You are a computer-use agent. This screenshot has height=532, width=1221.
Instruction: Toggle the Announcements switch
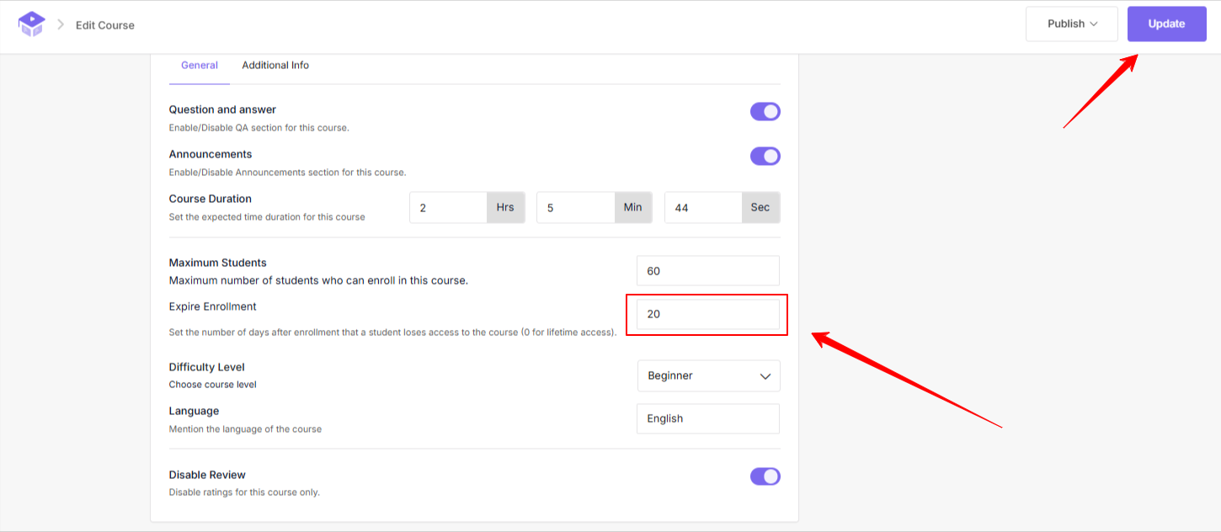tap(765, 157)
